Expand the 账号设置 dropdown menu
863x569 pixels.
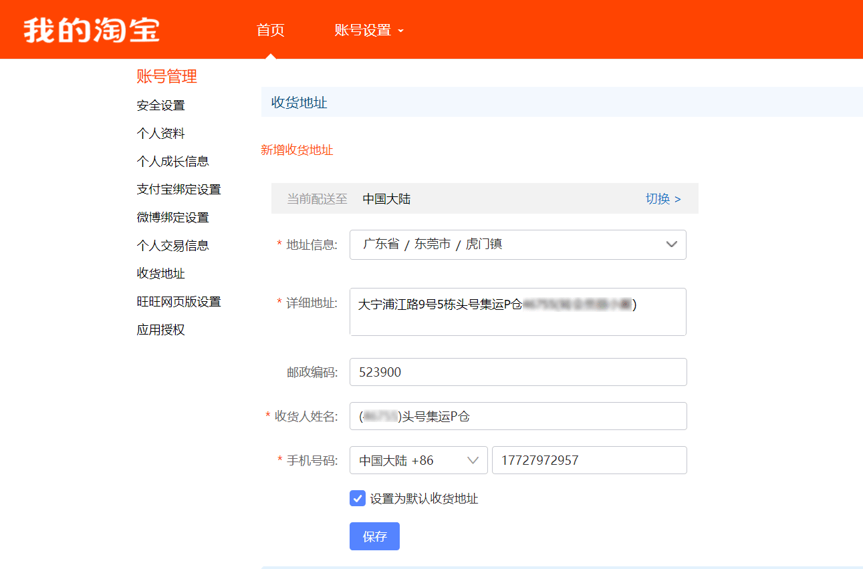click(x=369, y=30)
